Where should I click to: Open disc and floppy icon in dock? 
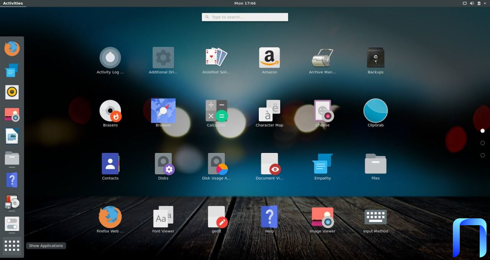point(12,202)
